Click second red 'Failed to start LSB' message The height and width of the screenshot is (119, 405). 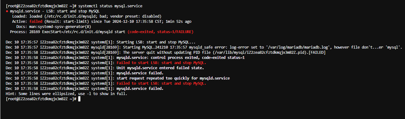(x=161, y=83)
